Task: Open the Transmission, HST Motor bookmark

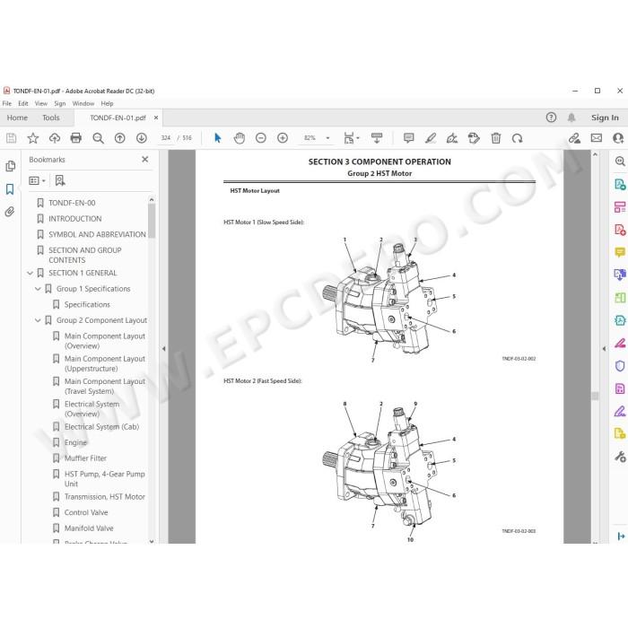Action: tap(105, 497)
